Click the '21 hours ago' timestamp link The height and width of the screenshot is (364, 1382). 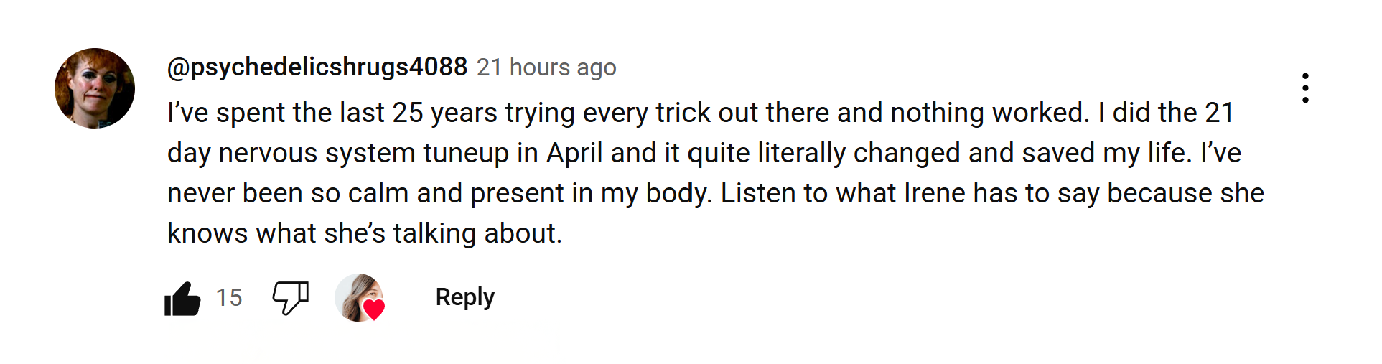point(546,67)
